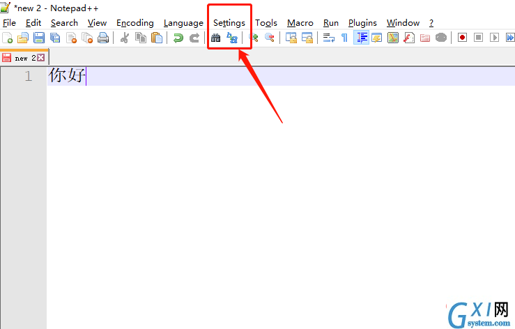515x329 pixels.
Task: Click the Copy icon
Action: tap(141, 38)
